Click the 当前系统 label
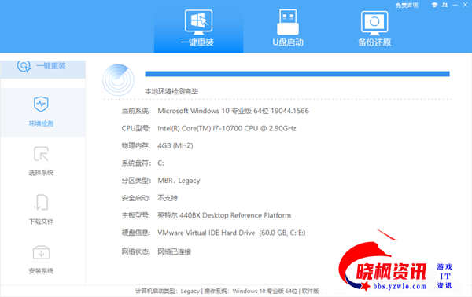The height and width of the screenshot is (297, 472). (136, 111)
